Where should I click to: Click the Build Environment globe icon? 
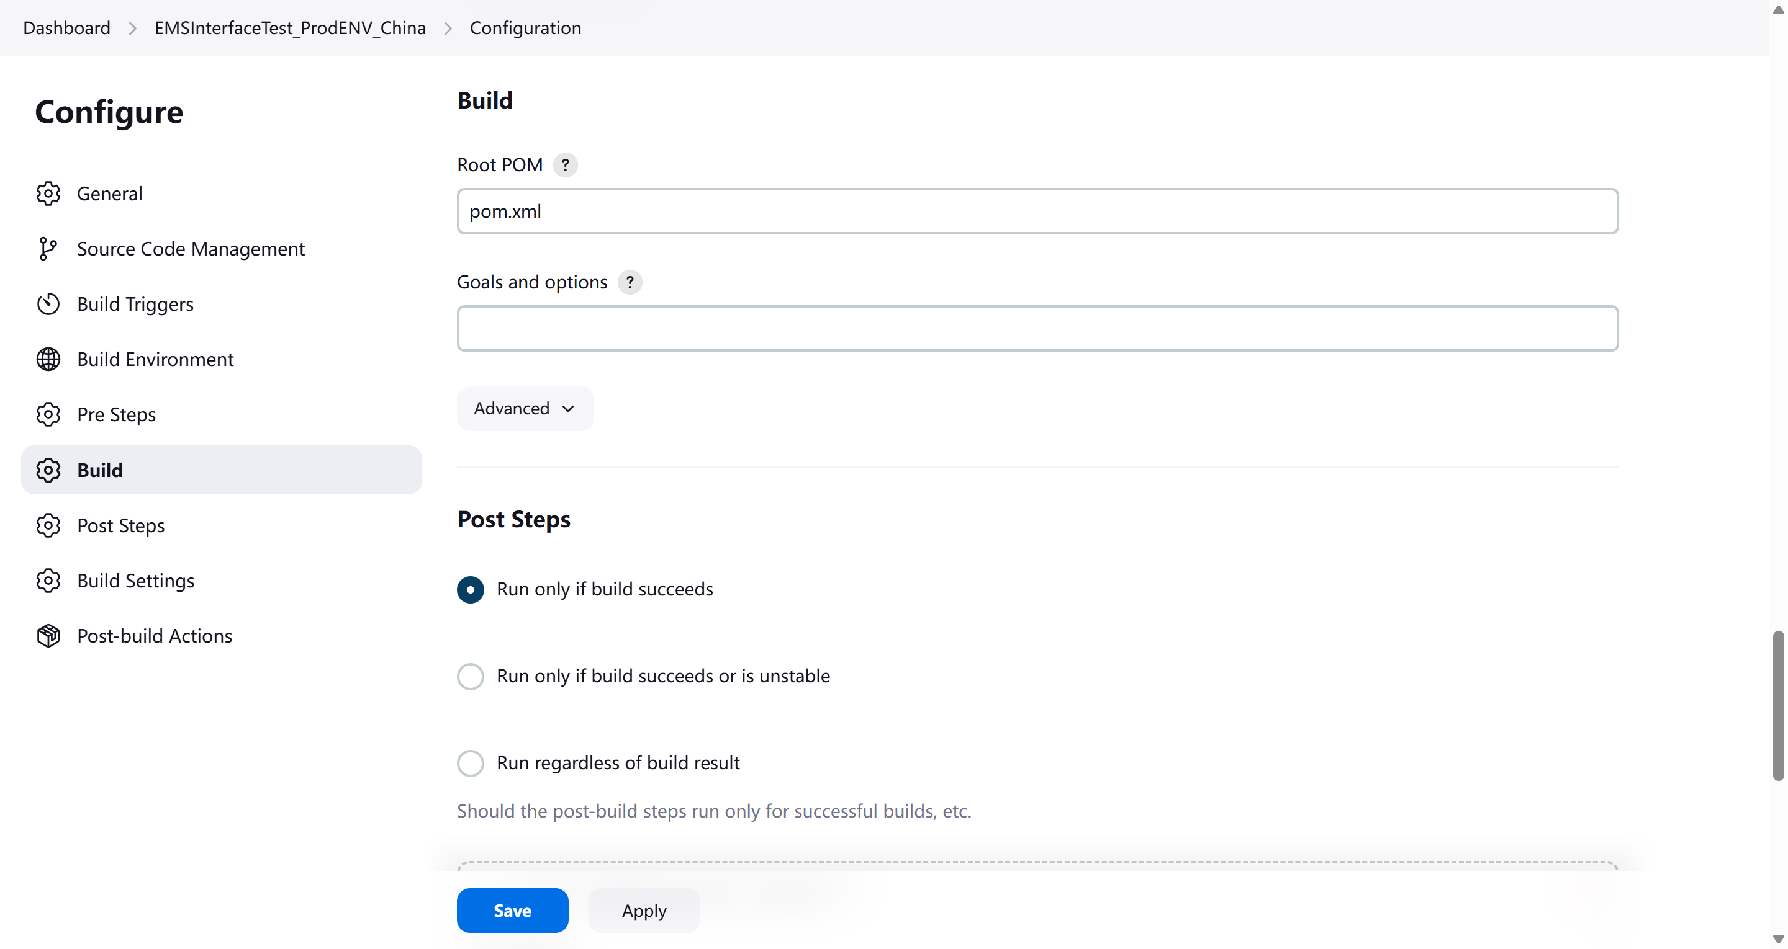pos(48,359)
